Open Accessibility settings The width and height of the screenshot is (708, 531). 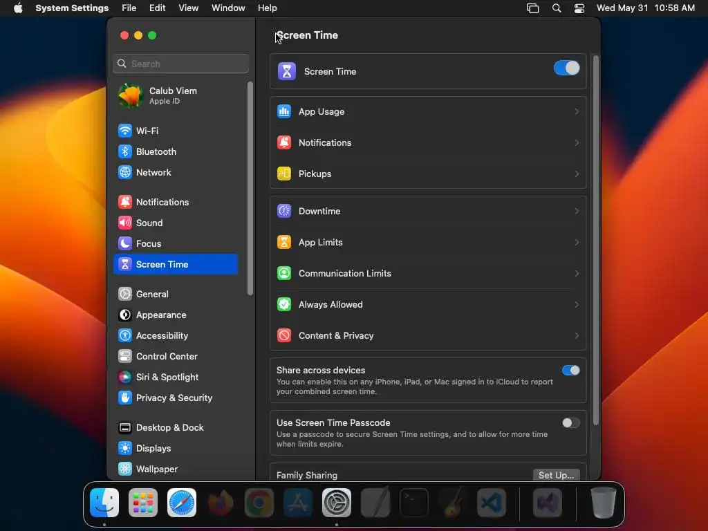[175, 336]
